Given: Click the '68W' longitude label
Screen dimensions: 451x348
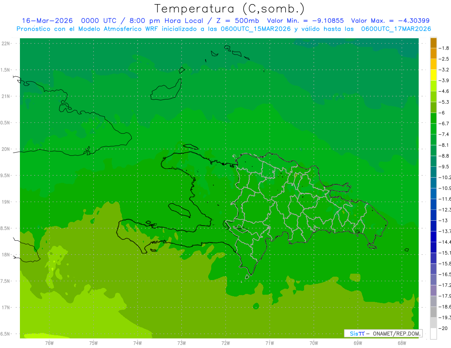Looking at the screenshot, I should (402, 343).
